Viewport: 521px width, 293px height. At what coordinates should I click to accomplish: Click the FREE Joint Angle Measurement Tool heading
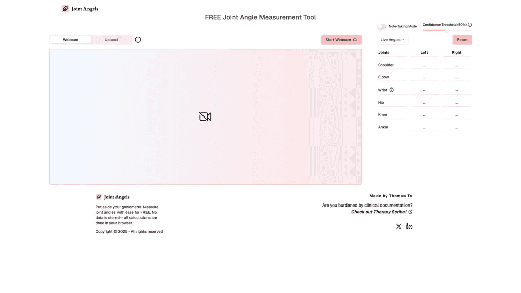260,17
